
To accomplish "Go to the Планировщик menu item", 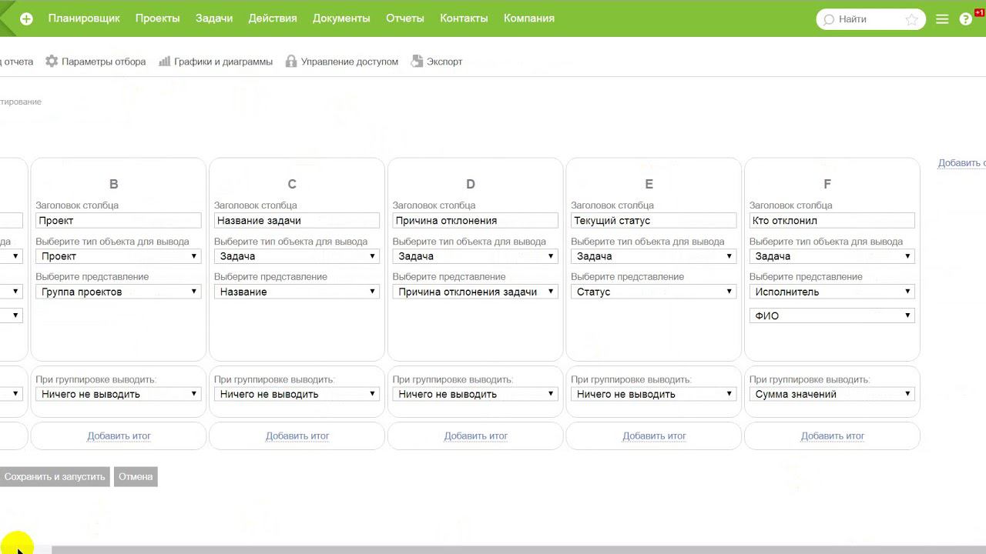I will coord(84,18).
